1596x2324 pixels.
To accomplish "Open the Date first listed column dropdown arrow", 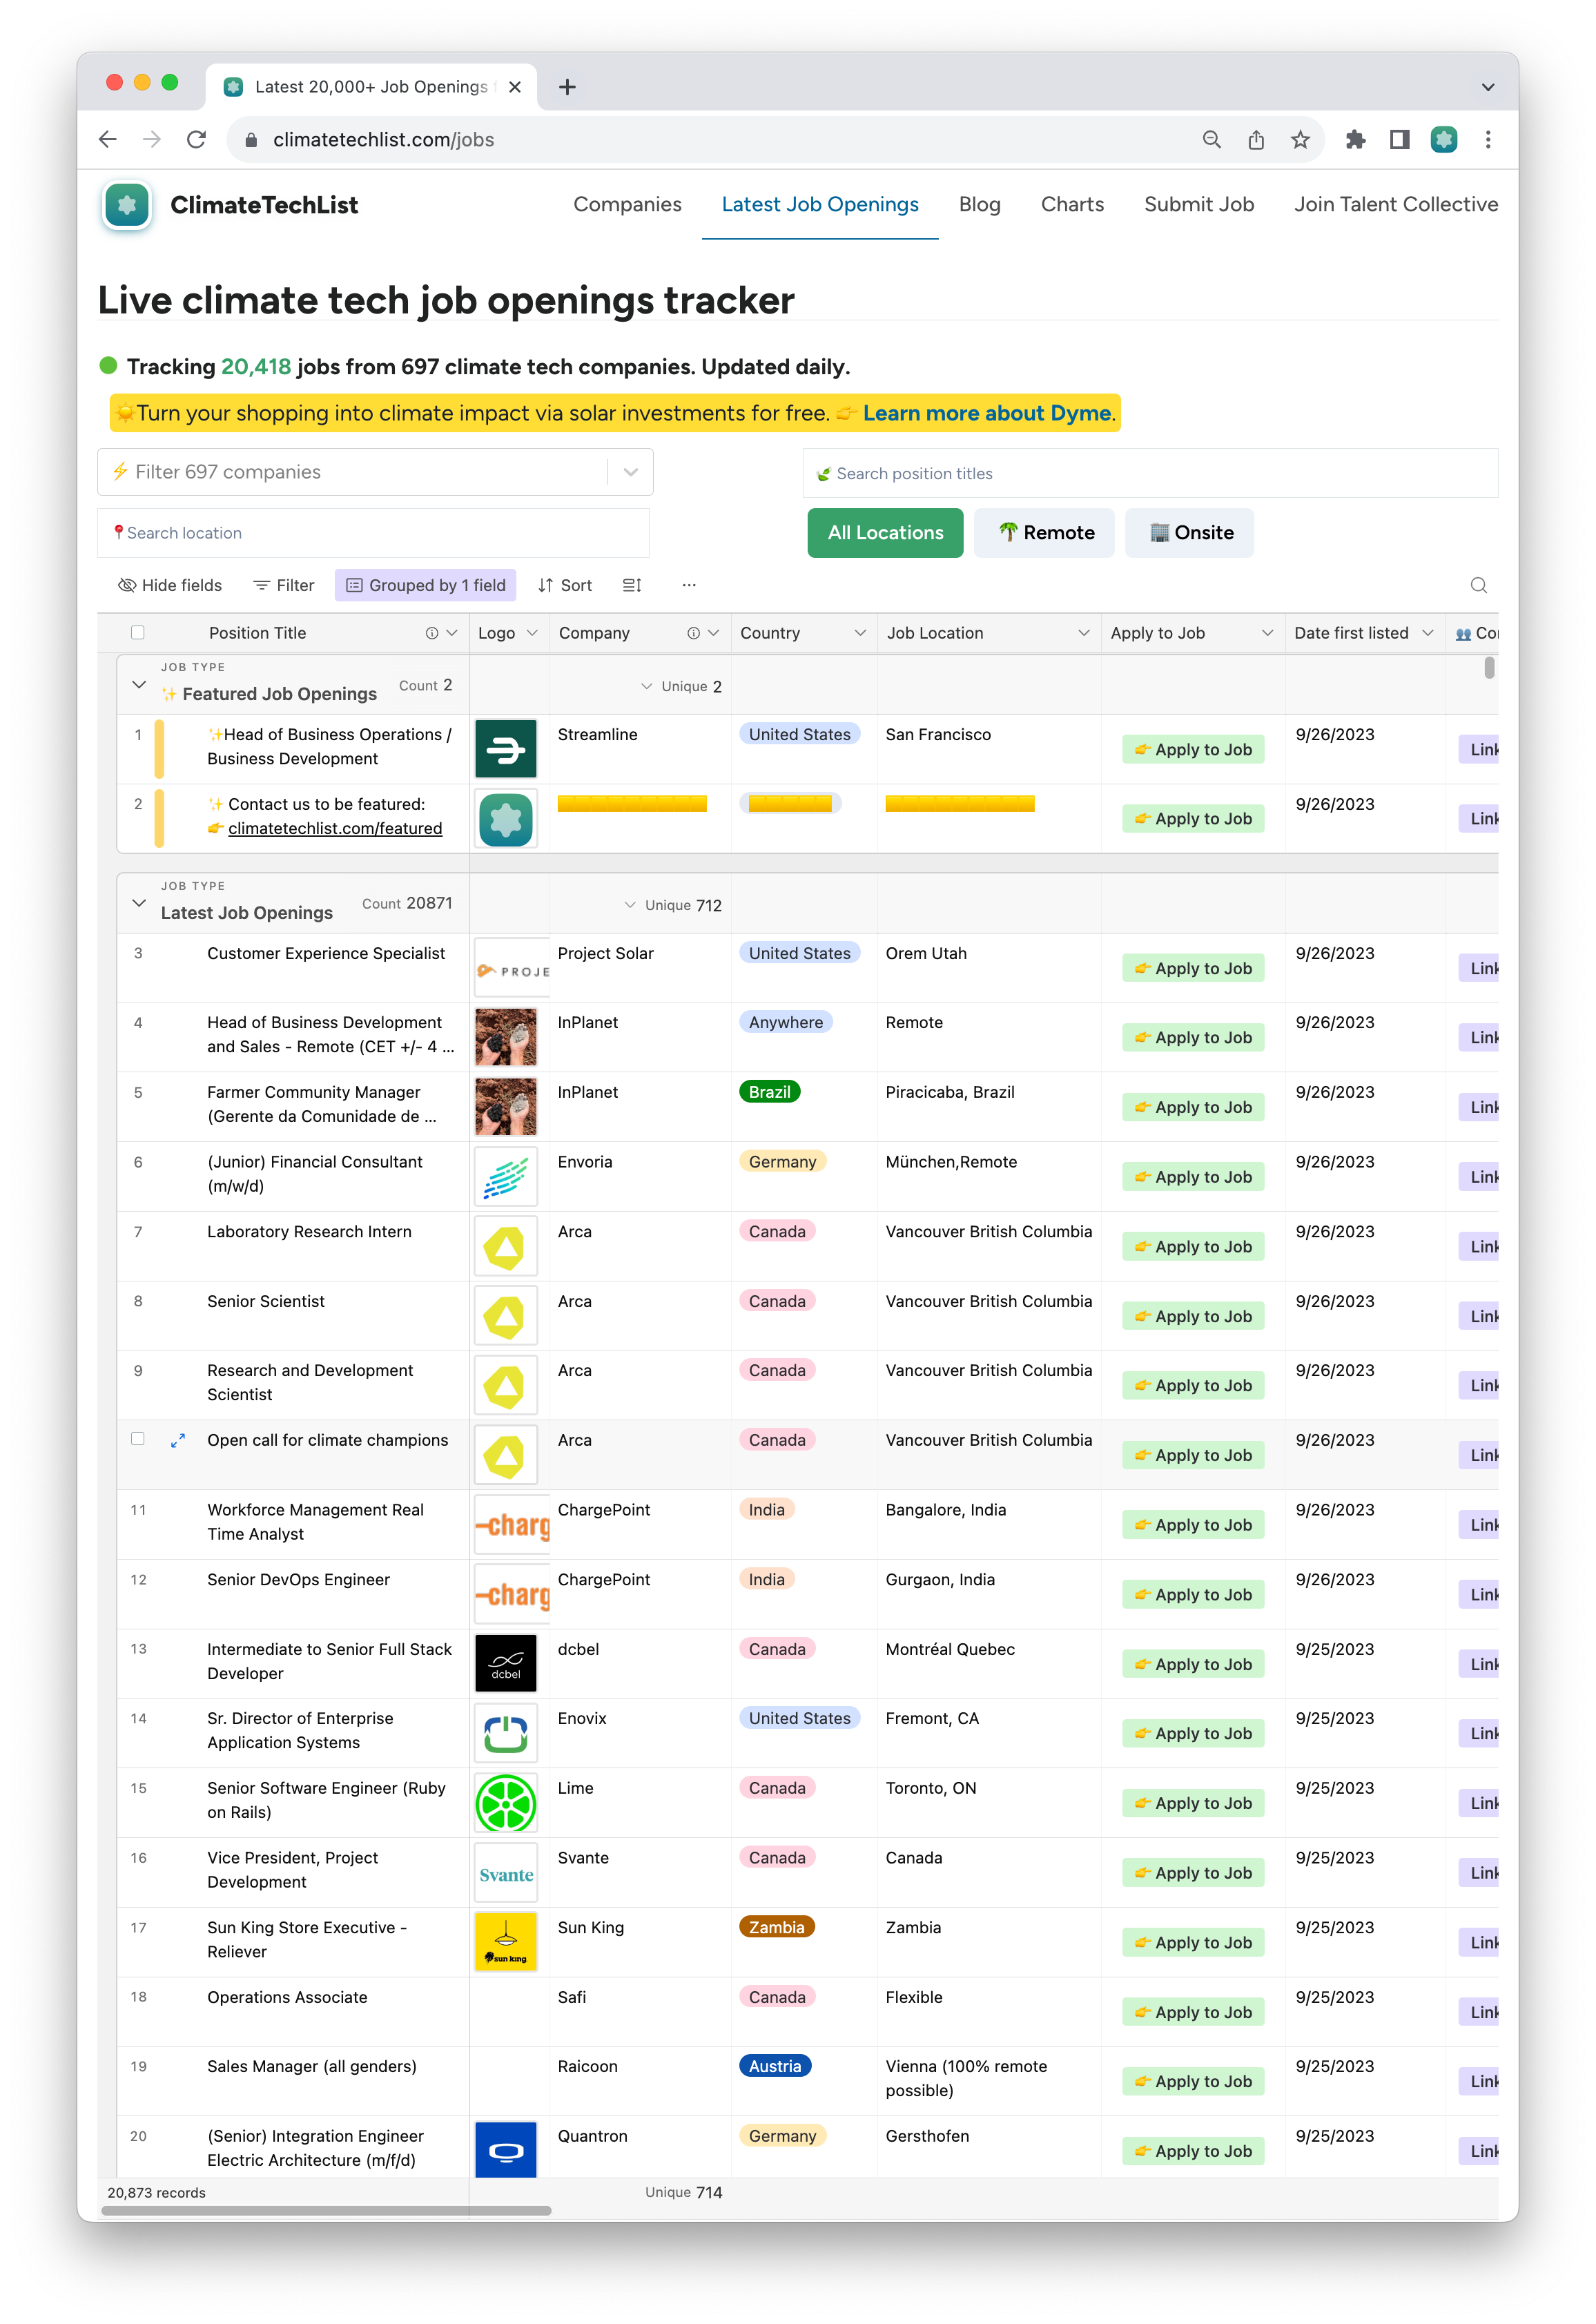I will 1428,633.
